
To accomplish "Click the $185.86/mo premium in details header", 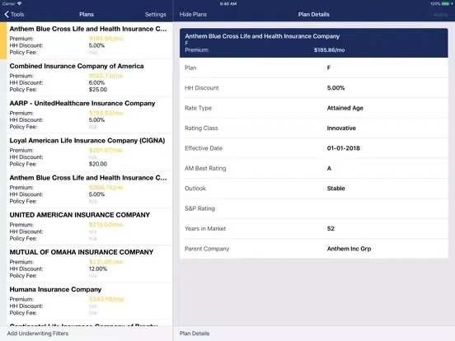I will click(x=329, y=50).
